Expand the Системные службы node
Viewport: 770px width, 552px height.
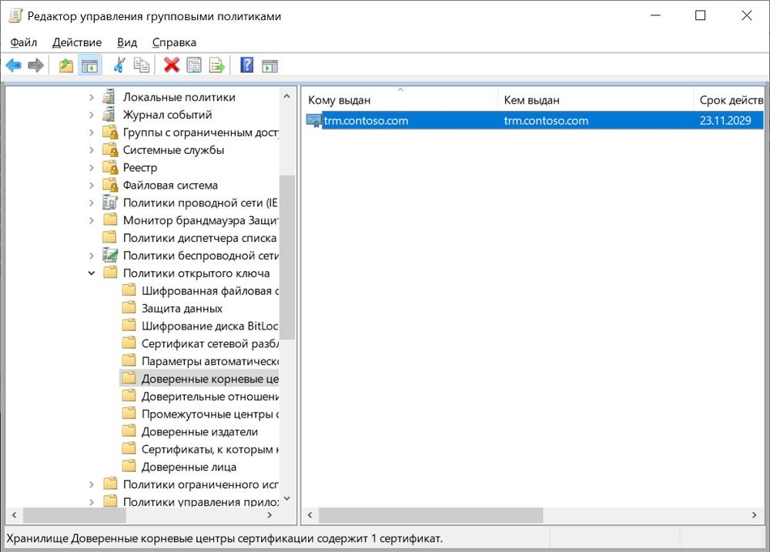pyautogui.click(x=92, y=150)
